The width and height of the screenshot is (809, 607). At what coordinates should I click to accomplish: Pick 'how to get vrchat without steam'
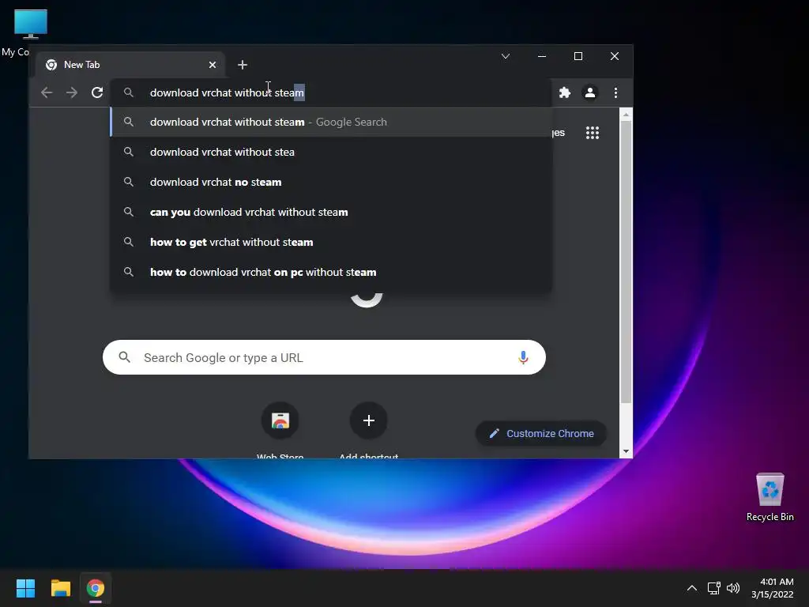pyautogui.click(x=331, y=242)
